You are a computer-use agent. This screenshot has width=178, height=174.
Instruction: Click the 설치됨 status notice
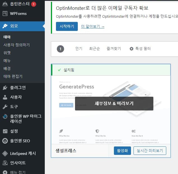pos(111,70)
